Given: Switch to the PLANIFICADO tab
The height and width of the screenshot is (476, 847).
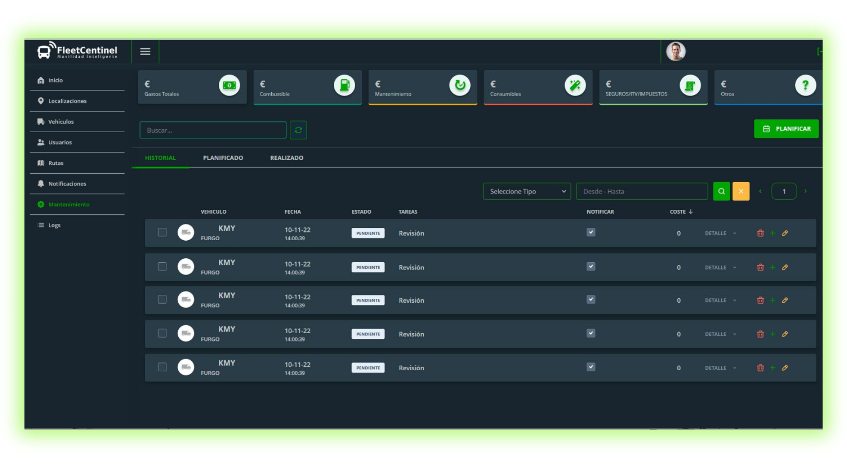Looking at the screenshot, I should coord(223,158).
